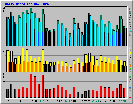The width and height of the screenshot is (133, 104).
Task: Click the cyan files bar for day 25
Action: point(102,33)
